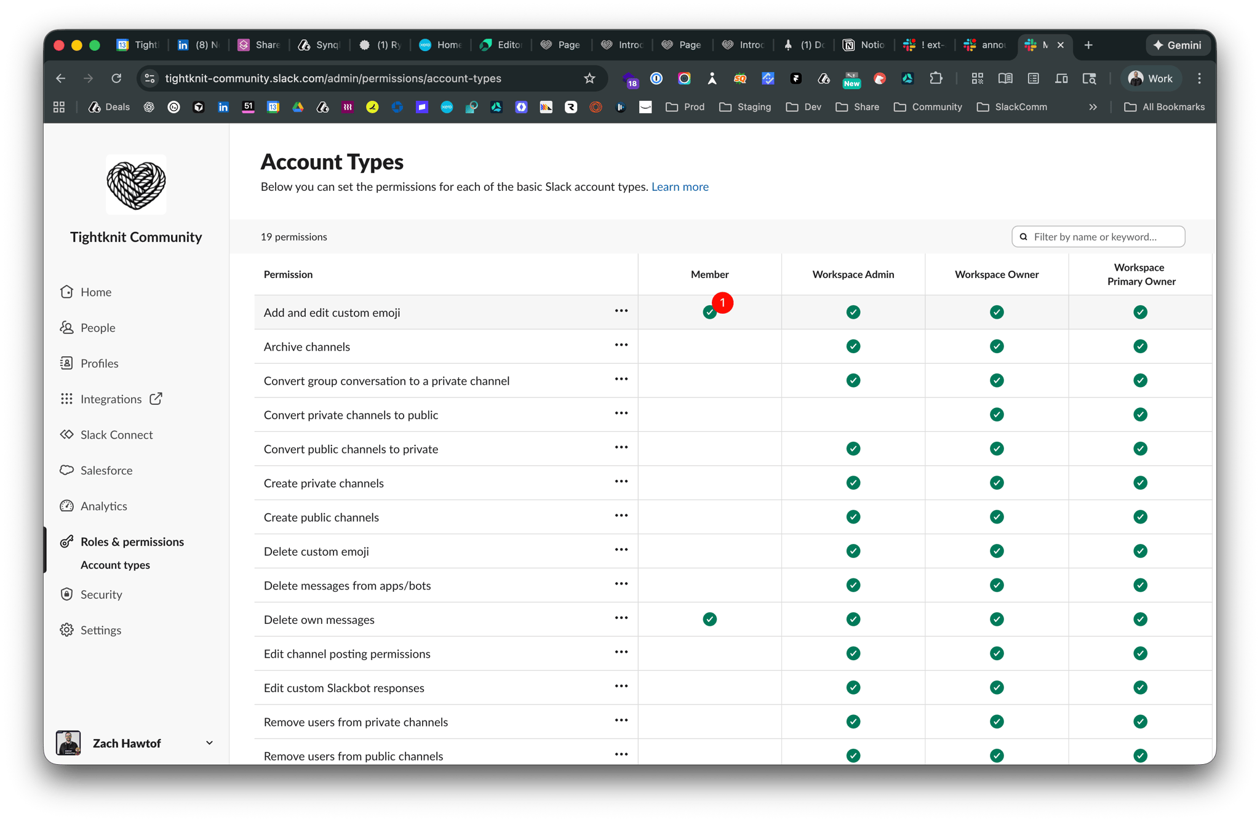1260x822 pixels.
Task: Reload the page using the refresh icon
Action: pos(116,78)
